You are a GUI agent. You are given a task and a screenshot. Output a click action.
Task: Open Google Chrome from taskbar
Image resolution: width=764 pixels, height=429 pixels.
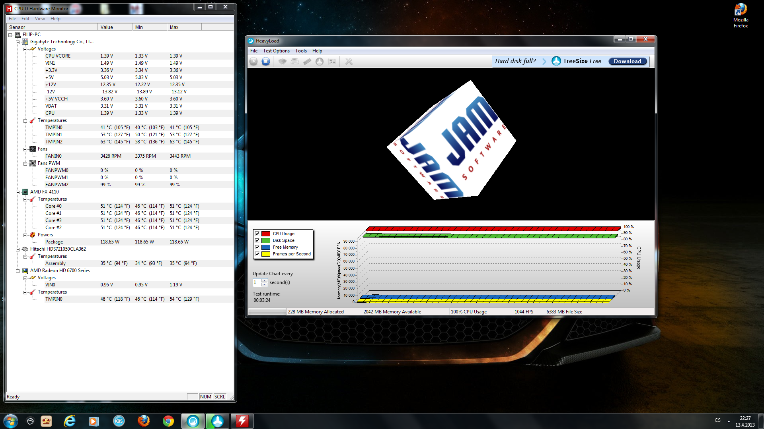pos(168,421)
